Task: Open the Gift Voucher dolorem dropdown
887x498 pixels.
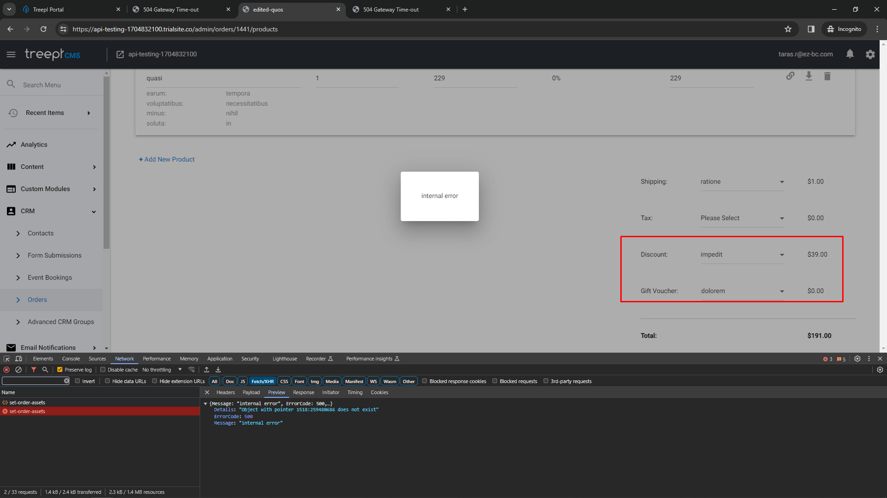Action: click(742, 291)
